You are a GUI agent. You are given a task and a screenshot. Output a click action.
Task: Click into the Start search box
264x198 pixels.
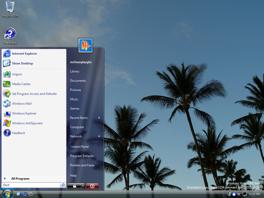pyautogui.click(x=30, y=185)
